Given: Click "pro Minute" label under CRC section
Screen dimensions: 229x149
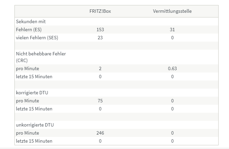Looking at the screenshot, I should [28, 68].
